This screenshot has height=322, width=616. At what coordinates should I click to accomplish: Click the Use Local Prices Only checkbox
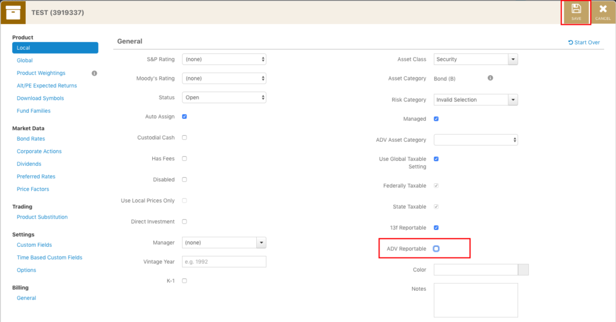coord(184,201)
